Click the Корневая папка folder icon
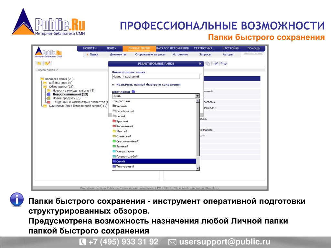Viewport: 331px width, 248px height. coord(42,79)
